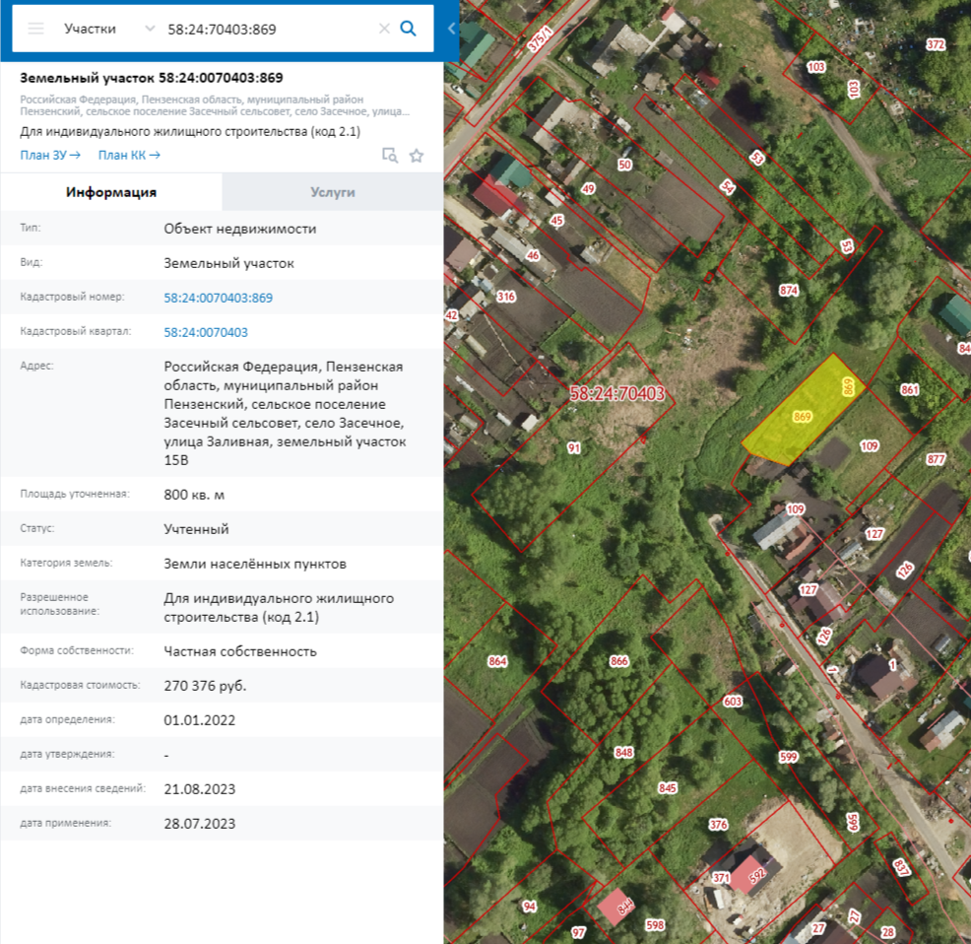Select parcel 91 on the map

[574, 448]
